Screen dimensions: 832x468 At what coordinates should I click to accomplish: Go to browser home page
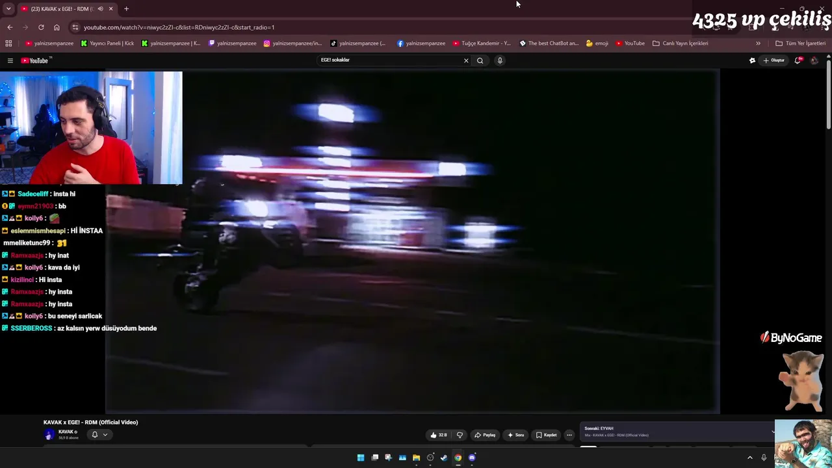click(x=57, y=27)
